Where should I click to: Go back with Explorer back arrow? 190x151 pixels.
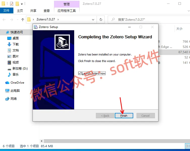[x=4, y=19]
